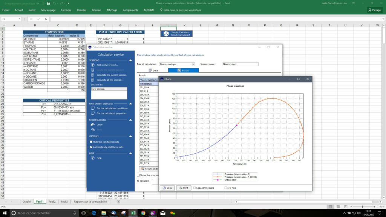Image resolution: width=386 pixels, height=217 pixels.
Task: Click For the calculated properties link
Action: (x=112, y=113)
